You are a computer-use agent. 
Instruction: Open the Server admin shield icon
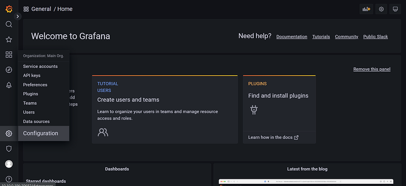(x=9, y=148)
